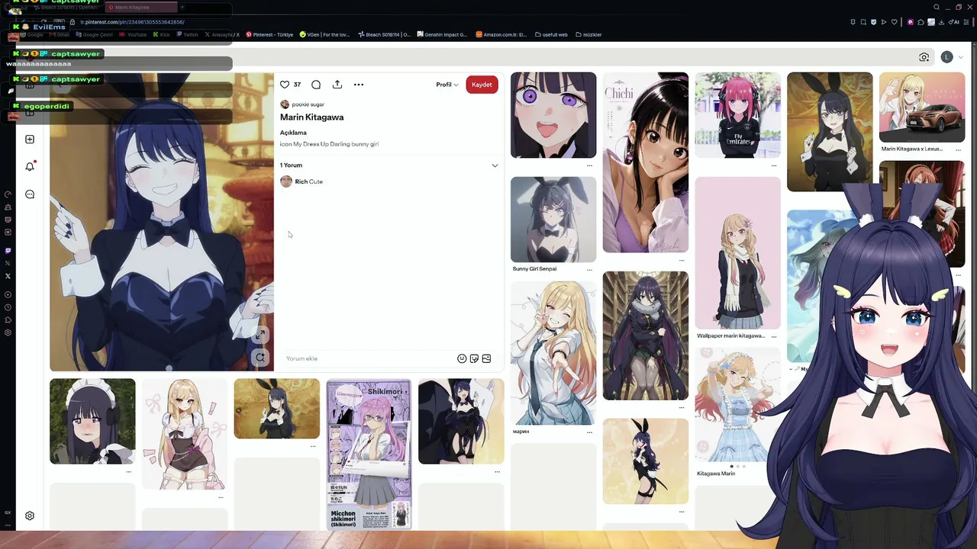Screen dimensions: 977x549
Task: Insert an emoji in the comment box
Action: 462,358
